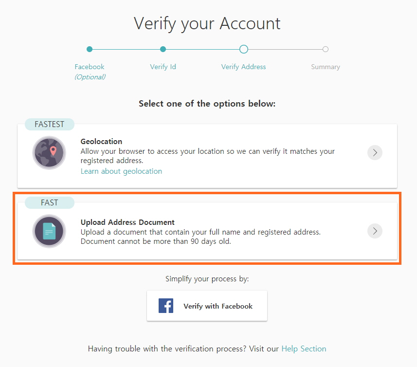This screenshot has width=417, height=367.
Task: Click the Verify Id progress dot
Action: (x=163, y=49)
